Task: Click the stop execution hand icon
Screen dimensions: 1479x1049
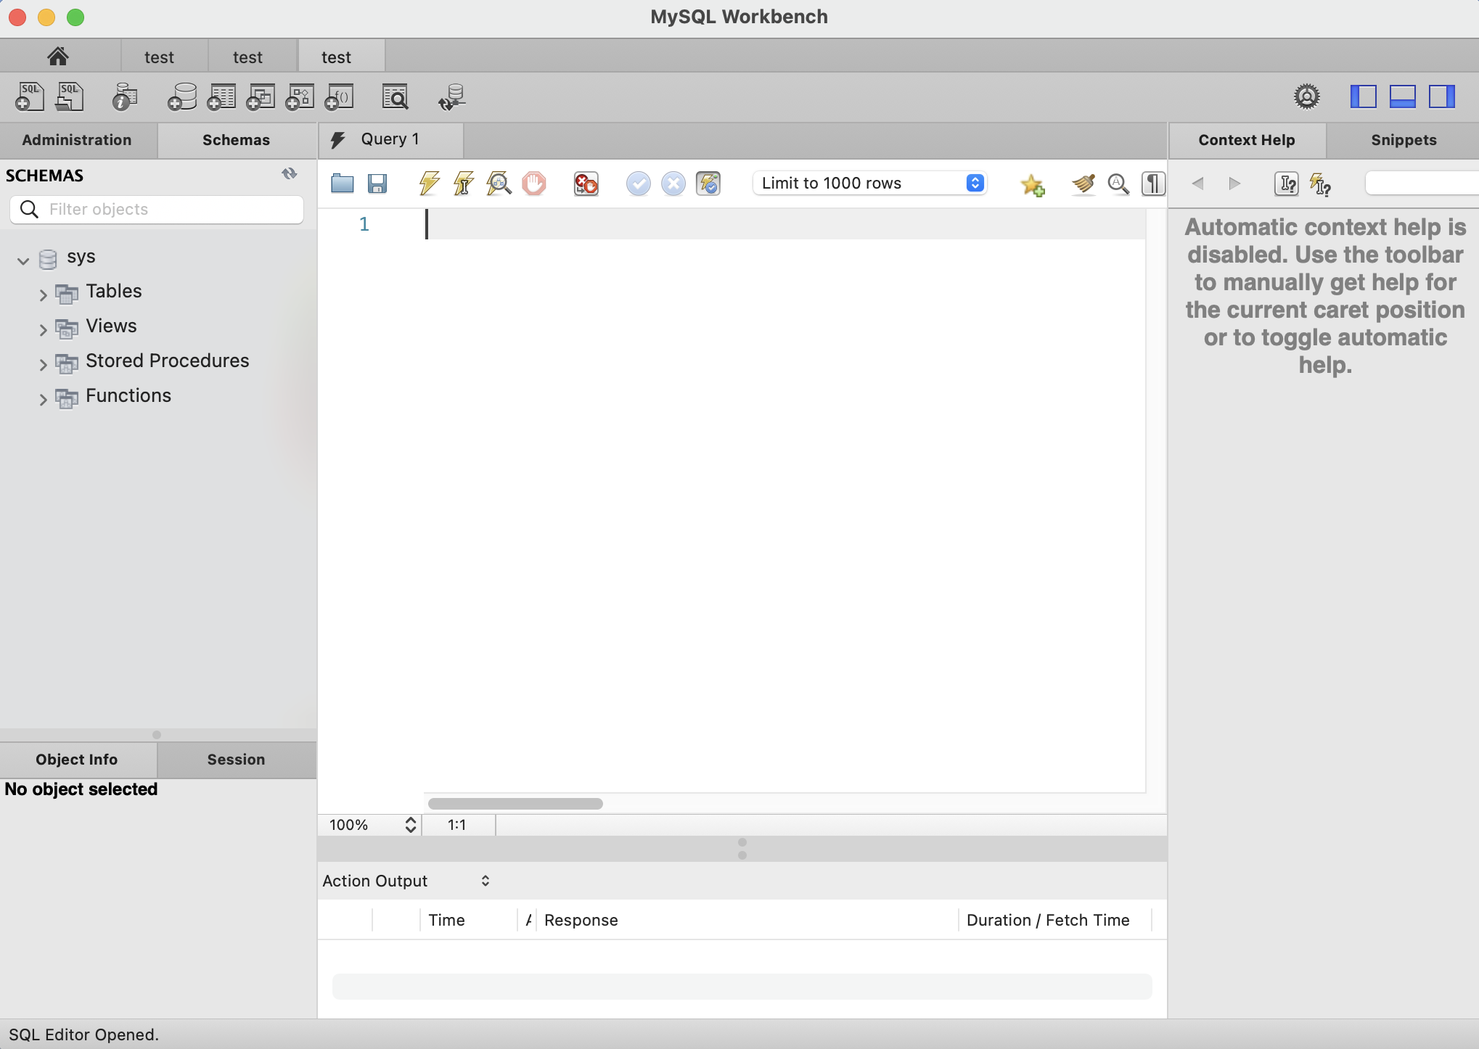Action: point(534,184)
